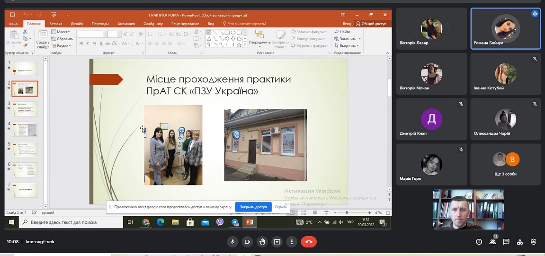Open the Файл tab
Viewport: 545px width, 256px height.
point(13,24)
